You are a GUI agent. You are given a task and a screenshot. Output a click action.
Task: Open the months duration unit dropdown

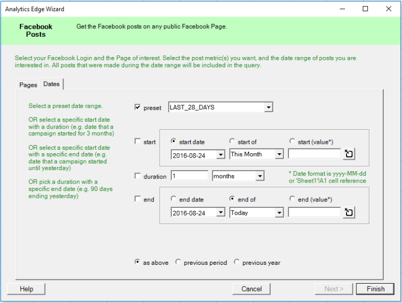click(x=260, y=176)
